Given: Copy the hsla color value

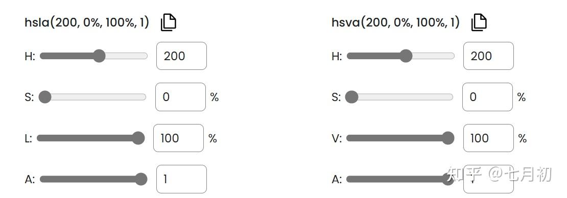Looking at the screenshot, I should [168, 22].
